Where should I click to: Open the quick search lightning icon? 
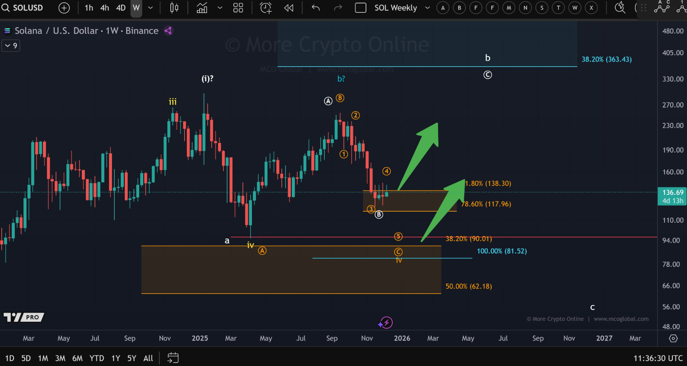[620, 7]
